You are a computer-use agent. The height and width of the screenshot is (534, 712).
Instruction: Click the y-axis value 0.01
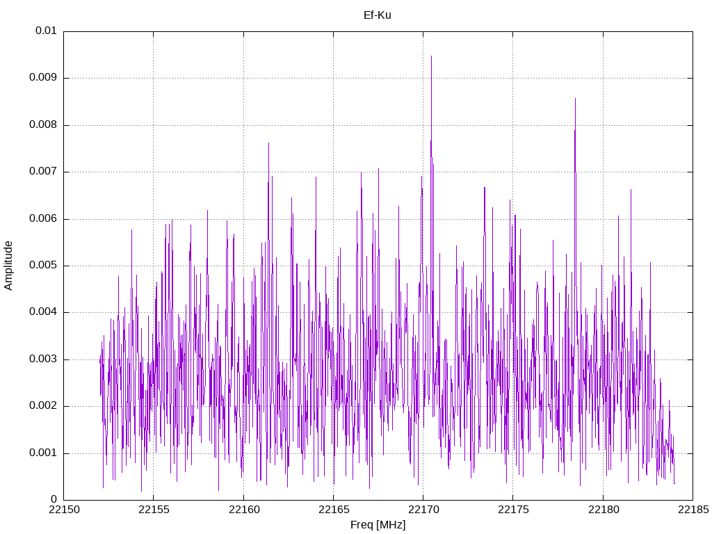[46, 31]
